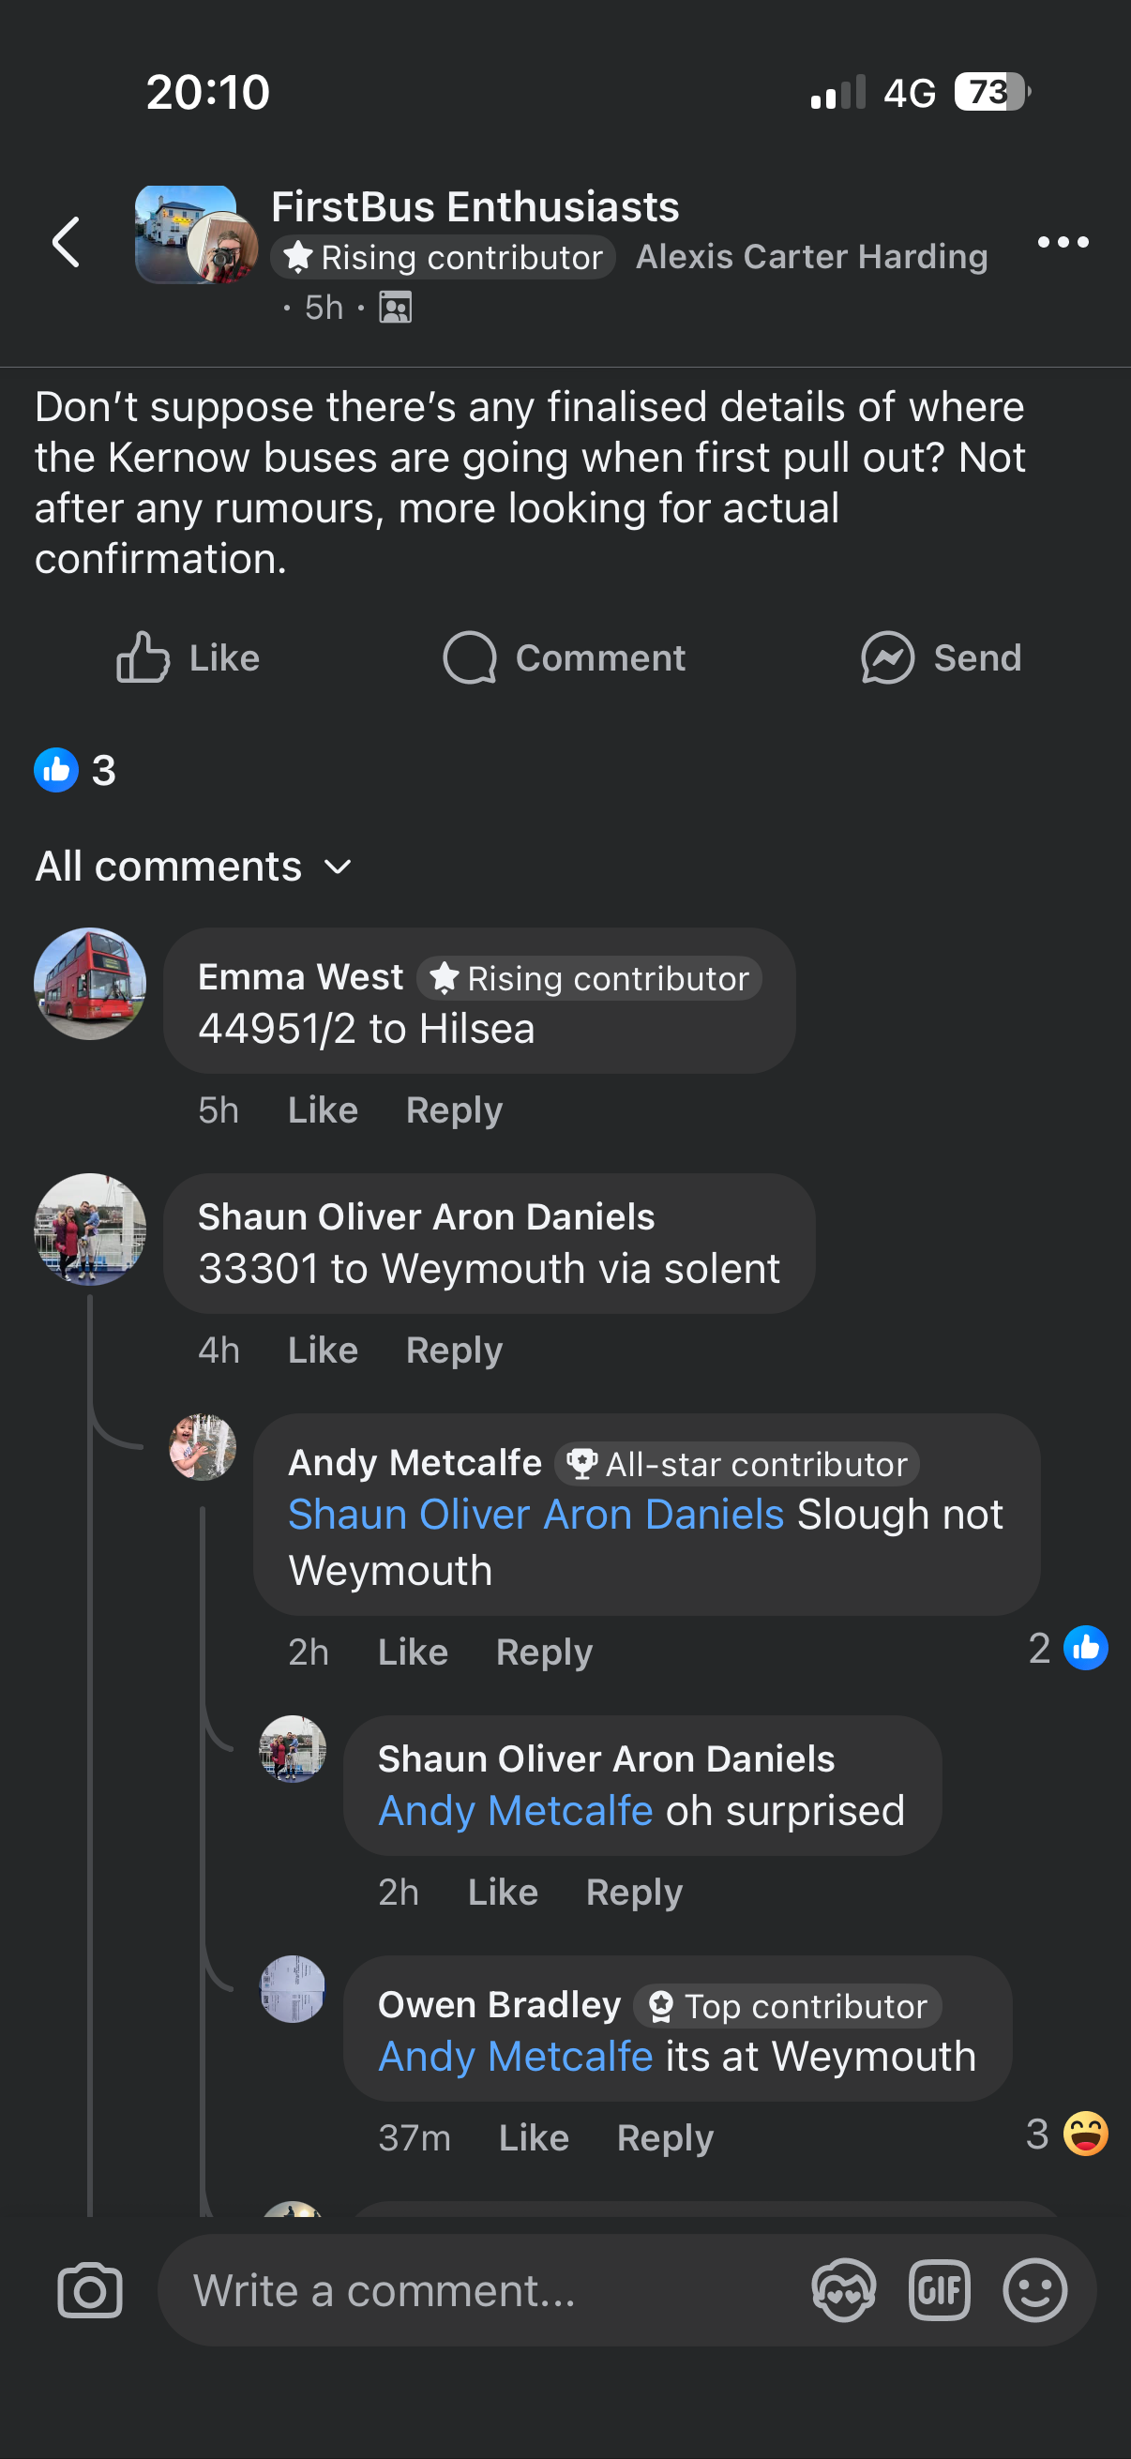Like the main post
Image resolution: width=1131 pixels, height=2459 pixels.
coord(188,657)
